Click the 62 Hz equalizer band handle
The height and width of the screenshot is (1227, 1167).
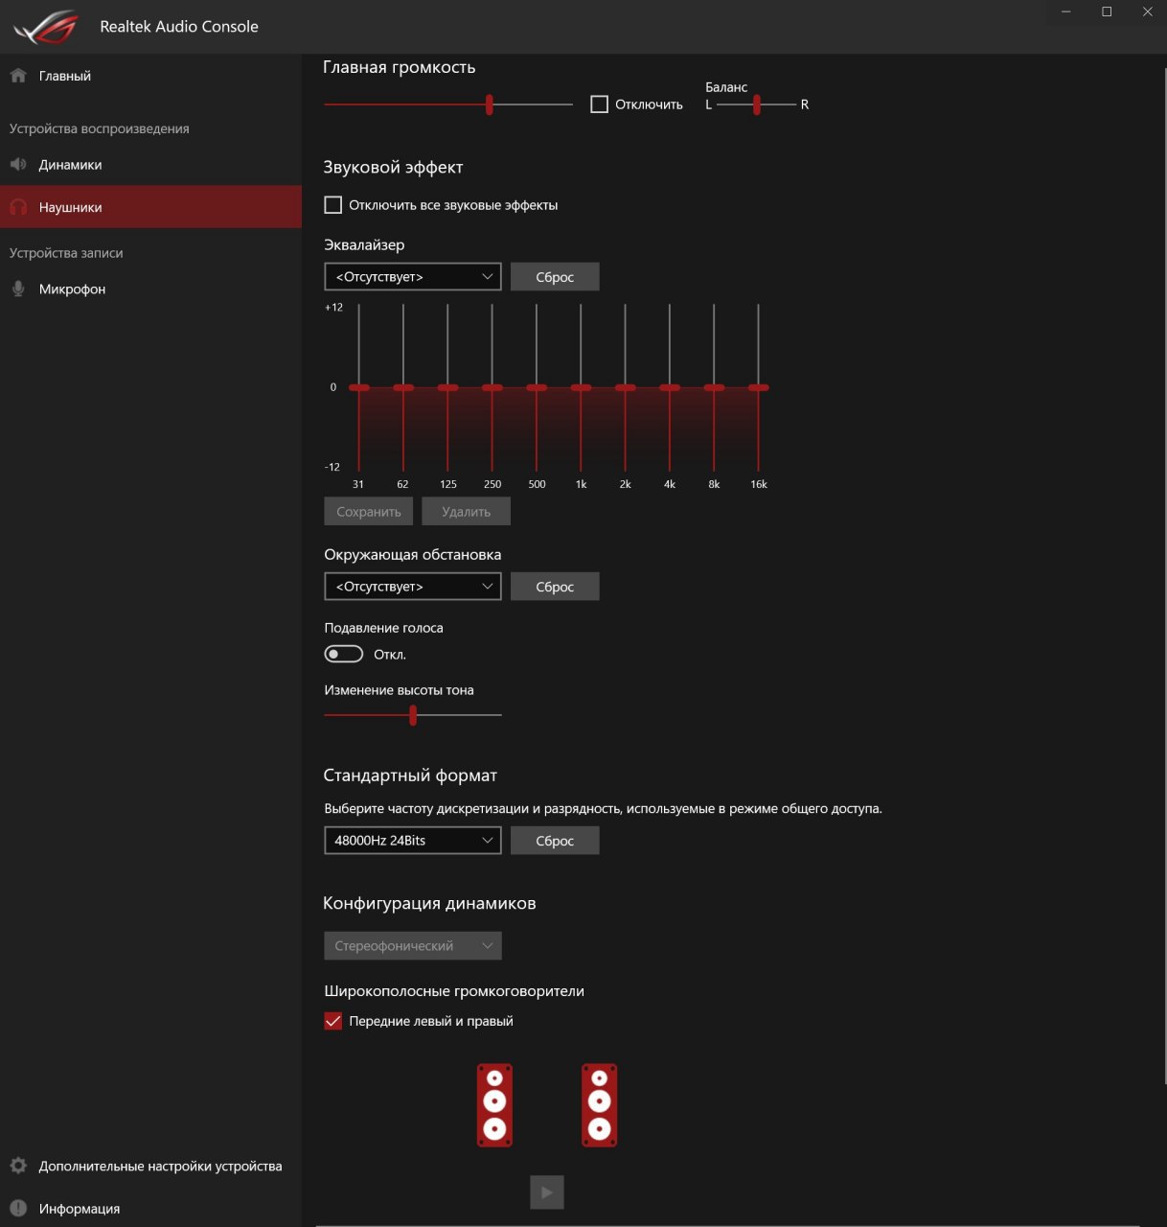(x=403, y=387)
